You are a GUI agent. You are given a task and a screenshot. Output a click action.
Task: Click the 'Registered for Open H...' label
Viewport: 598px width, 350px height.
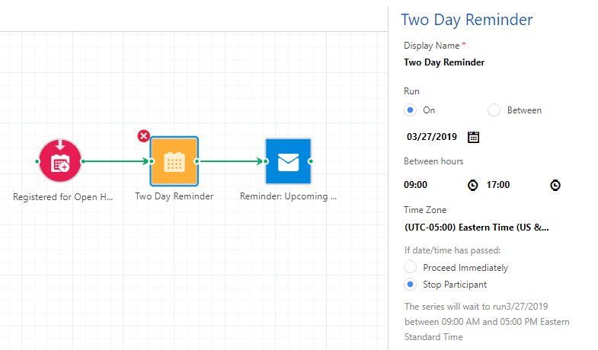63,197
